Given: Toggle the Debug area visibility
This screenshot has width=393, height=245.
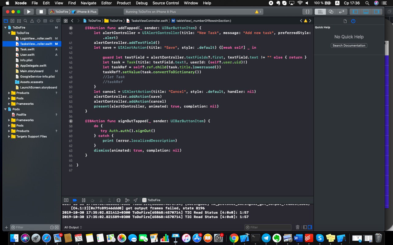Looking at the screenshot, I should tap(366, 12).
